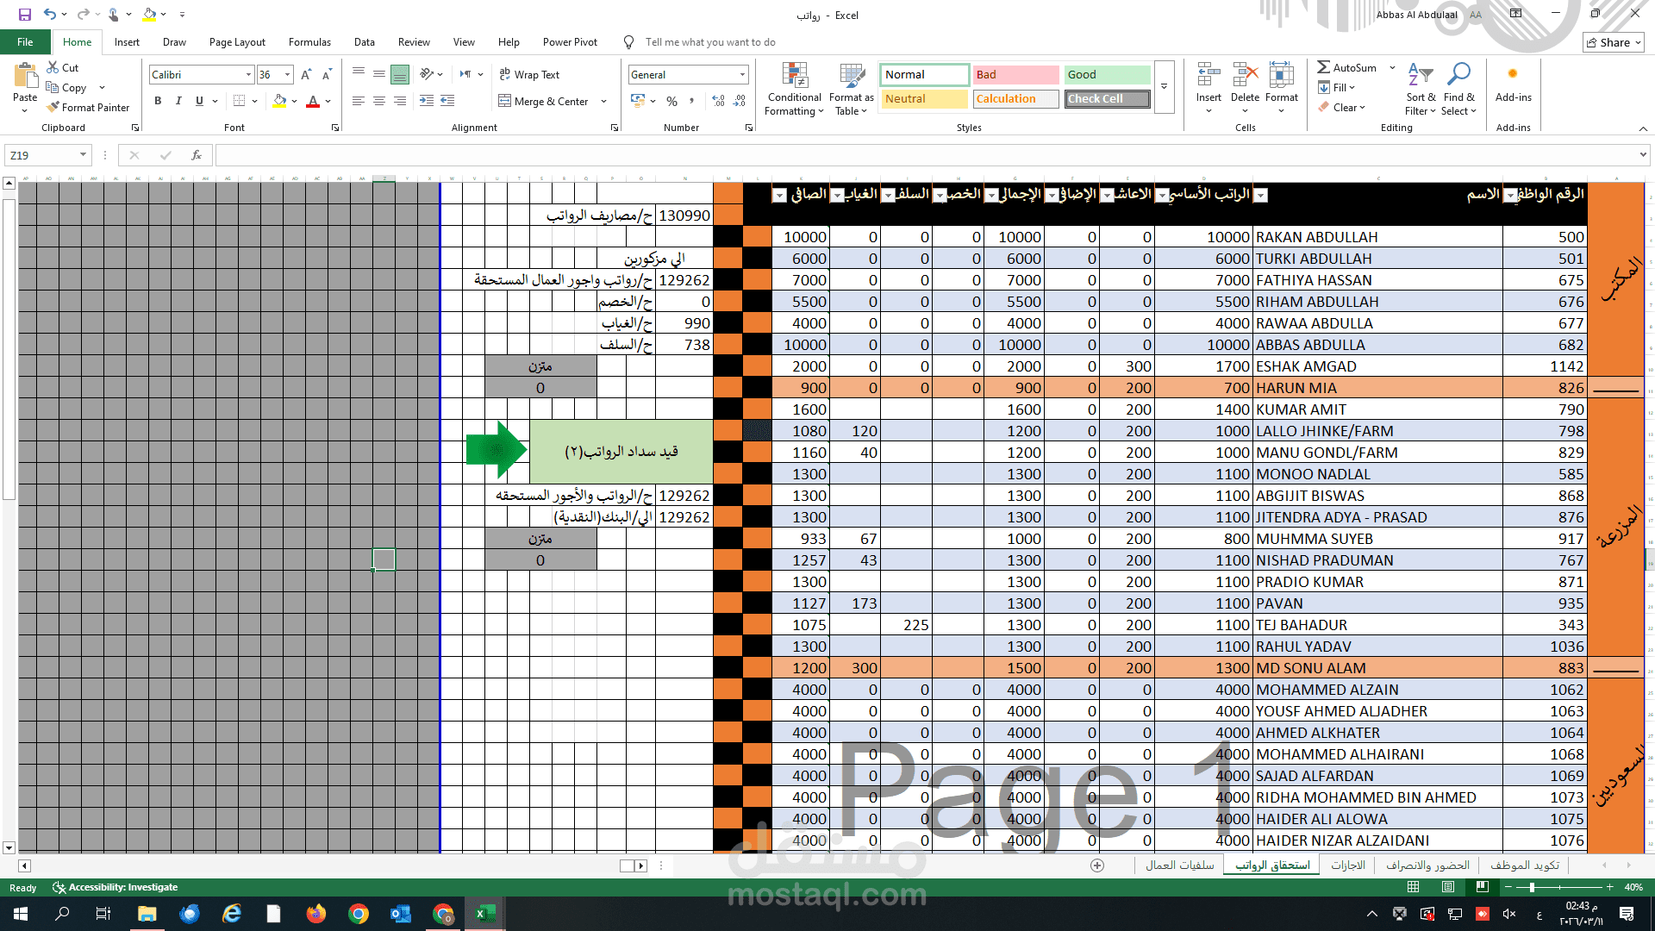Click AutoSum

click(x=1346, y=67)
